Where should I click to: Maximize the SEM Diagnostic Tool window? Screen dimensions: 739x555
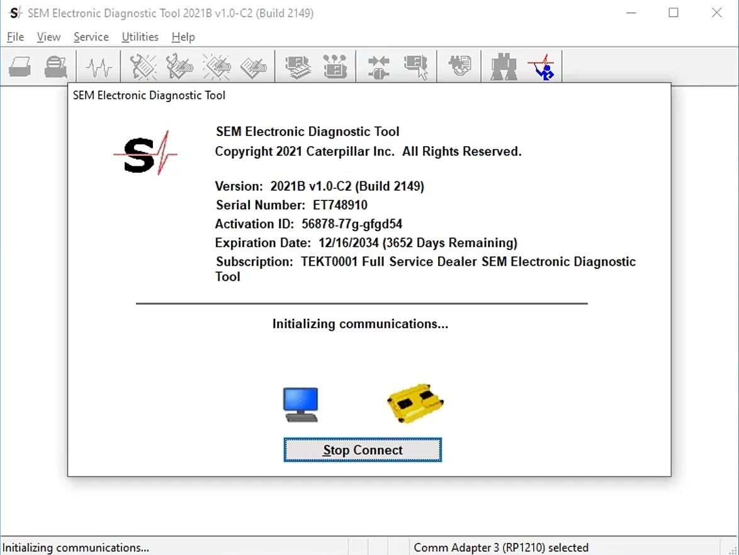click(x=674, y=13)
